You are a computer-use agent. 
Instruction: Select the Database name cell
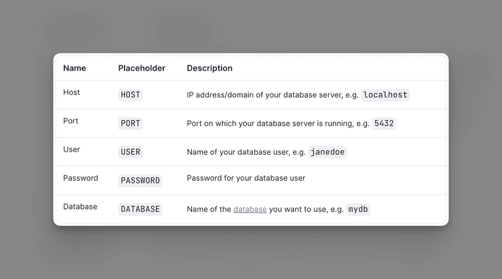80,206
